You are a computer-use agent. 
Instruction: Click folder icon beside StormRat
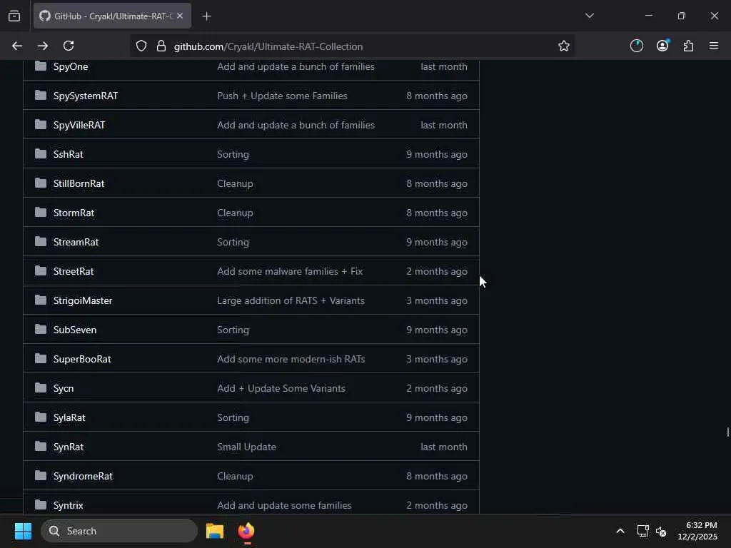click(x=41, y=213)
